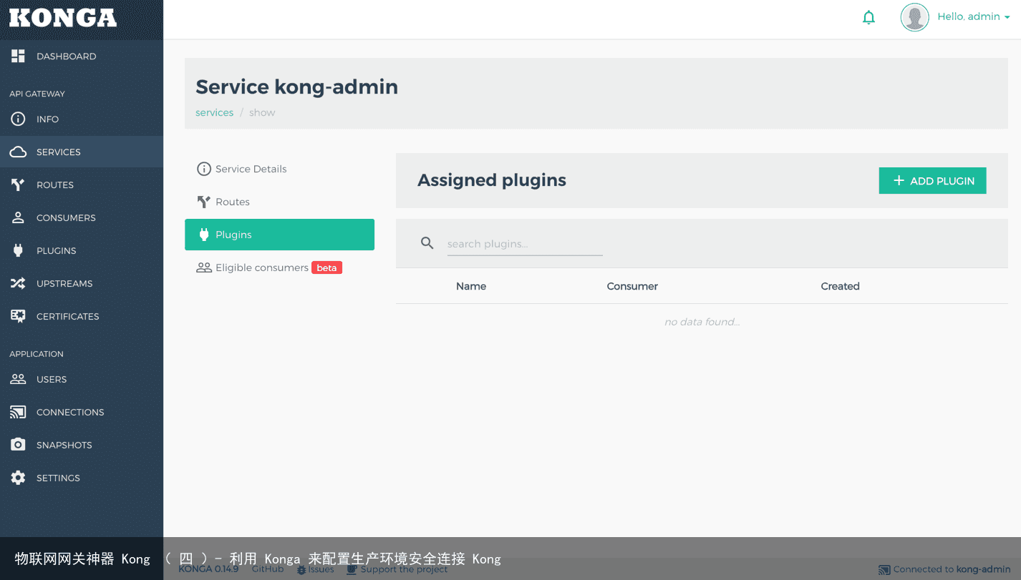Click the Certificates badge icon

point(18,316)
